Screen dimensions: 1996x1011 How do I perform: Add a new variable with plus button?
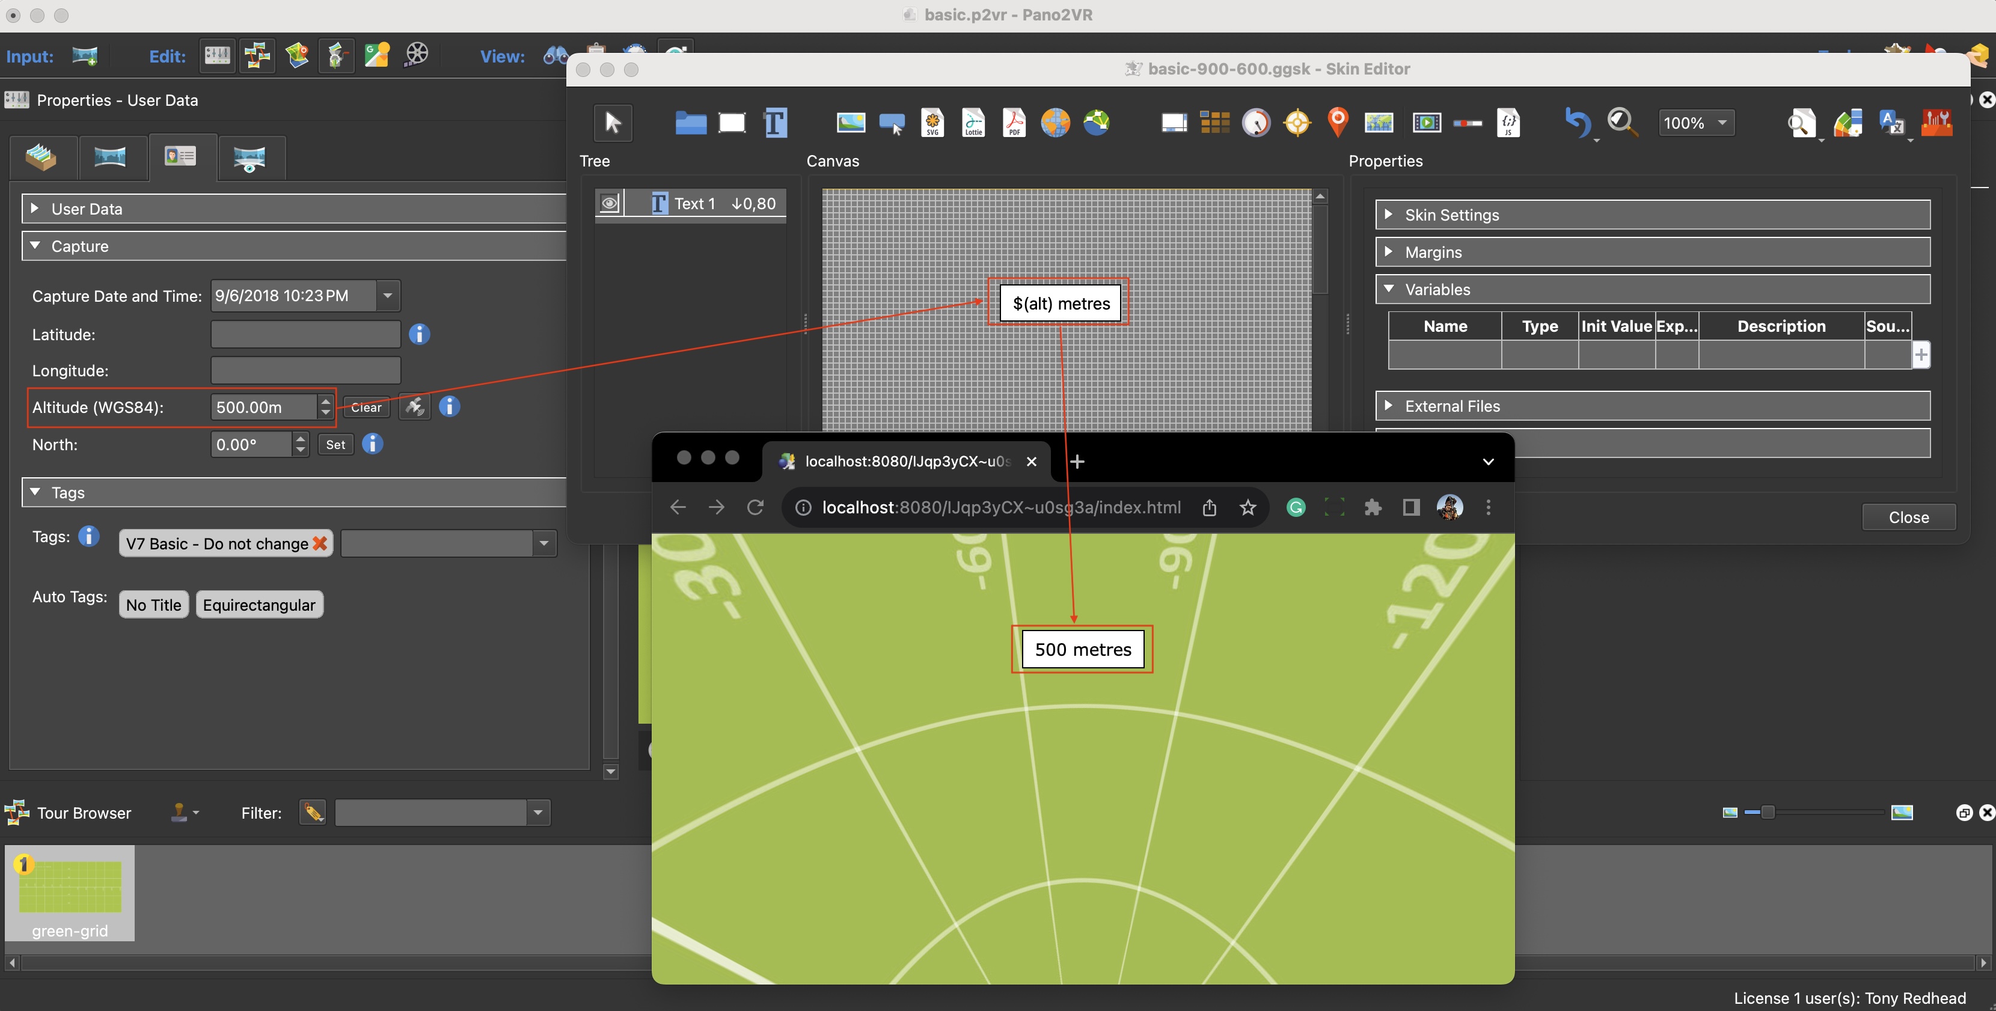coord(1921,354)
